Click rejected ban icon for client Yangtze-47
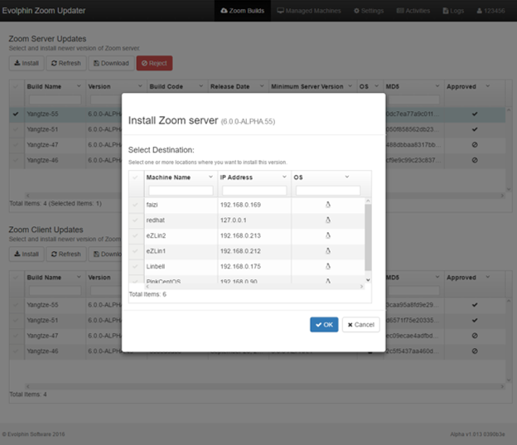 point(475,336)
